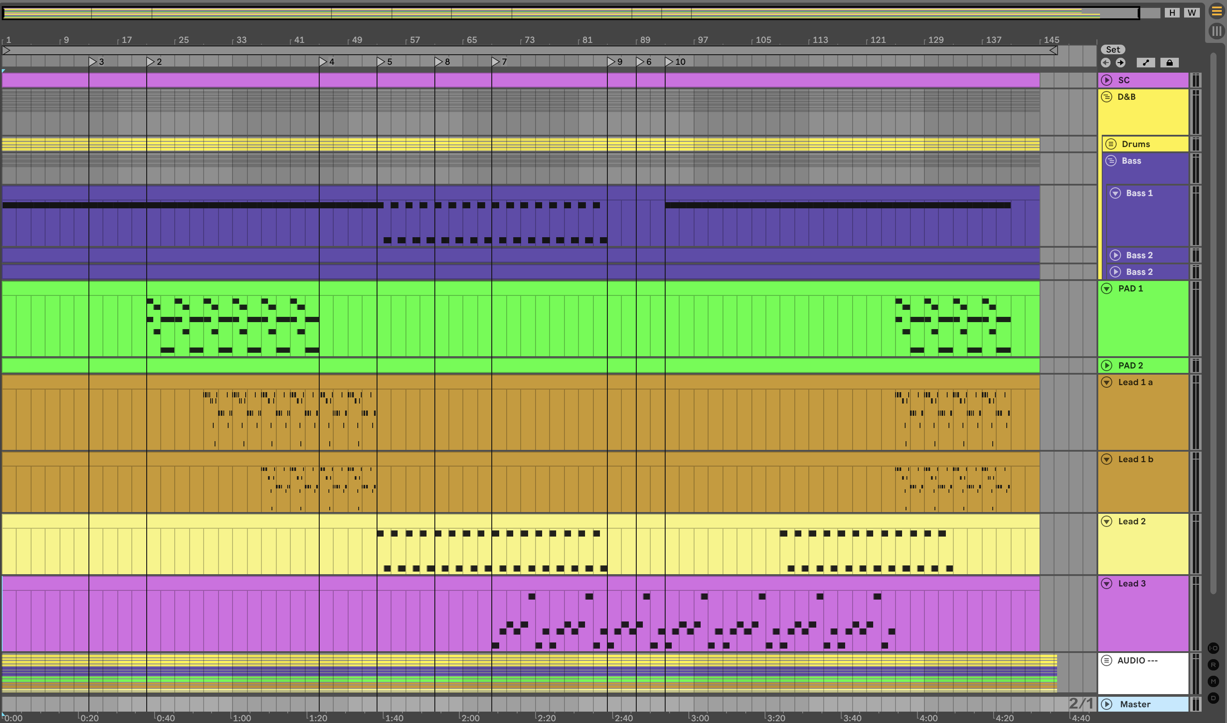The image size is (1227, 723).
Task: Switch to Session view with vertical-bars icon
Action: [x=1217, y=31]
